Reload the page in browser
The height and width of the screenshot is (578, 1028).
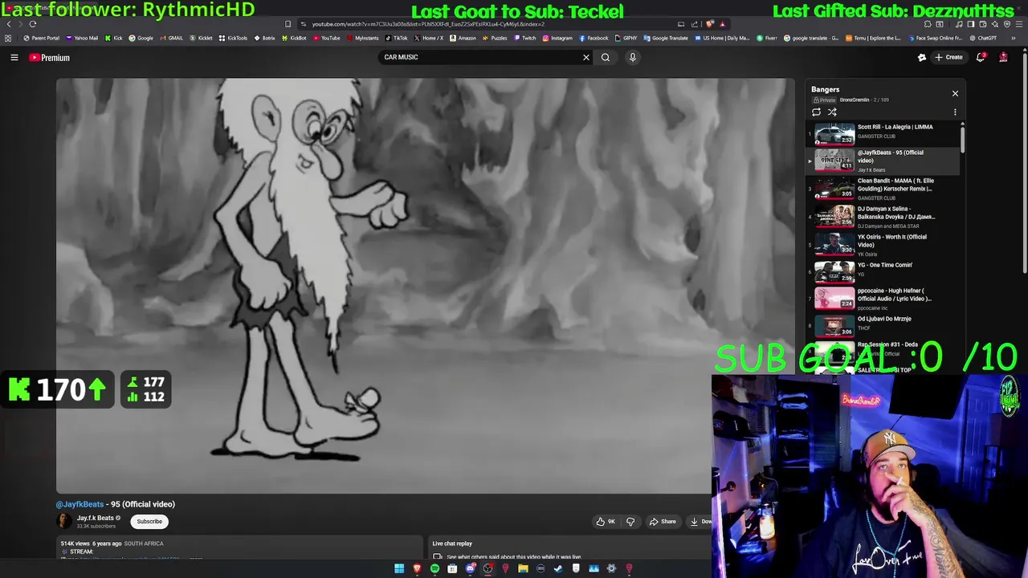[x=33, y=24]
